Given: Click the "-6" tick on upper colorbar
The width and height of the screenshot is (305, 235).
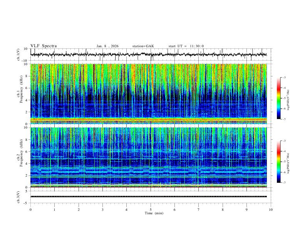Looking at the screenshot, I should [x=284, y=109].
